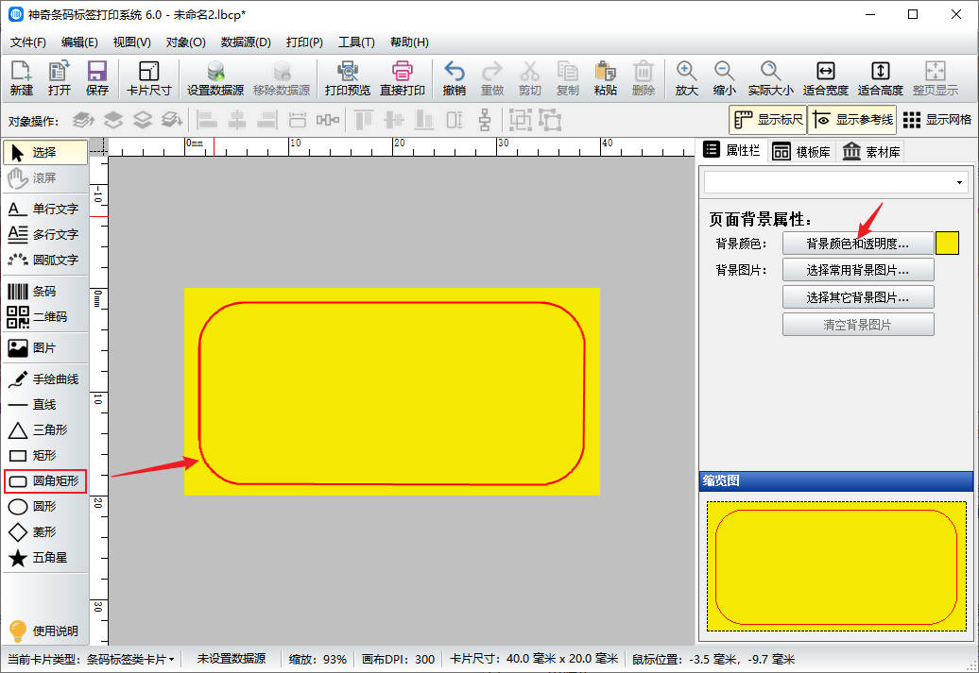This screenshot has width=979, height=673.
Task: Open the 视图(V) menu
Action: (x=131, y=42)
